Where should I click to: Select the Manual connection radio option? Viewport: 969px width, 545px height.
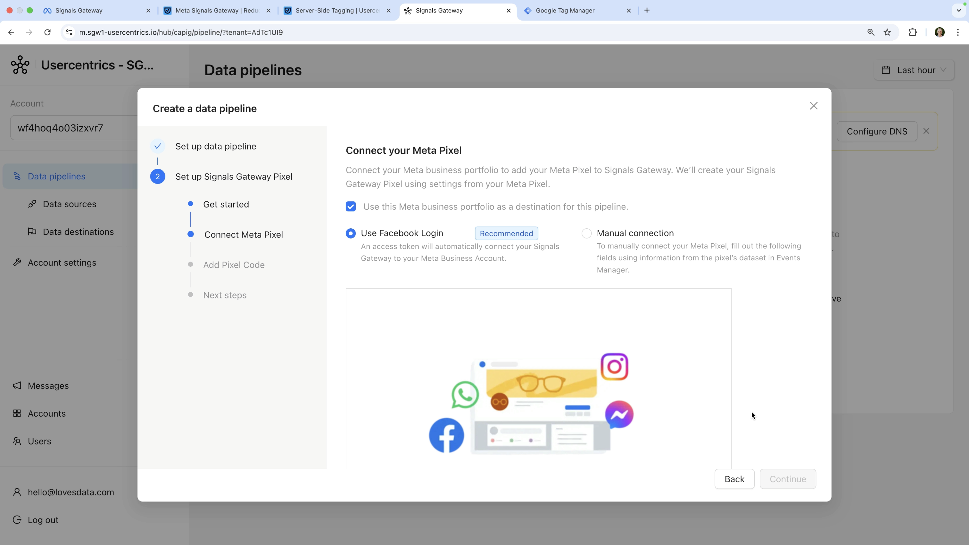[x=586, y=233]
